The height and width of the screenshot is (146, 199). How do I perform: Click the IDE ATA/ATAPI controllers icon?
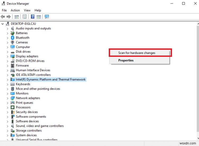[x=12, y=75]
